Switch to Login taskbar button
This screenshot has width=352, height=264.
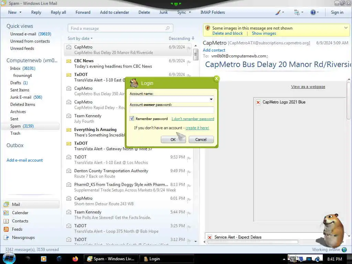[167, 259]
